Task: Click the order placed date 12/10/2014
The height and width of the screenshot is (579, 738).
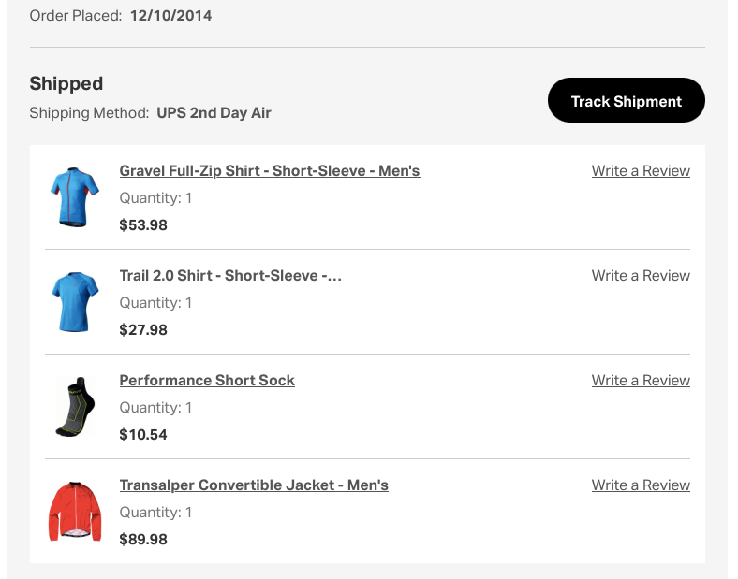Action: pos(171,16)
